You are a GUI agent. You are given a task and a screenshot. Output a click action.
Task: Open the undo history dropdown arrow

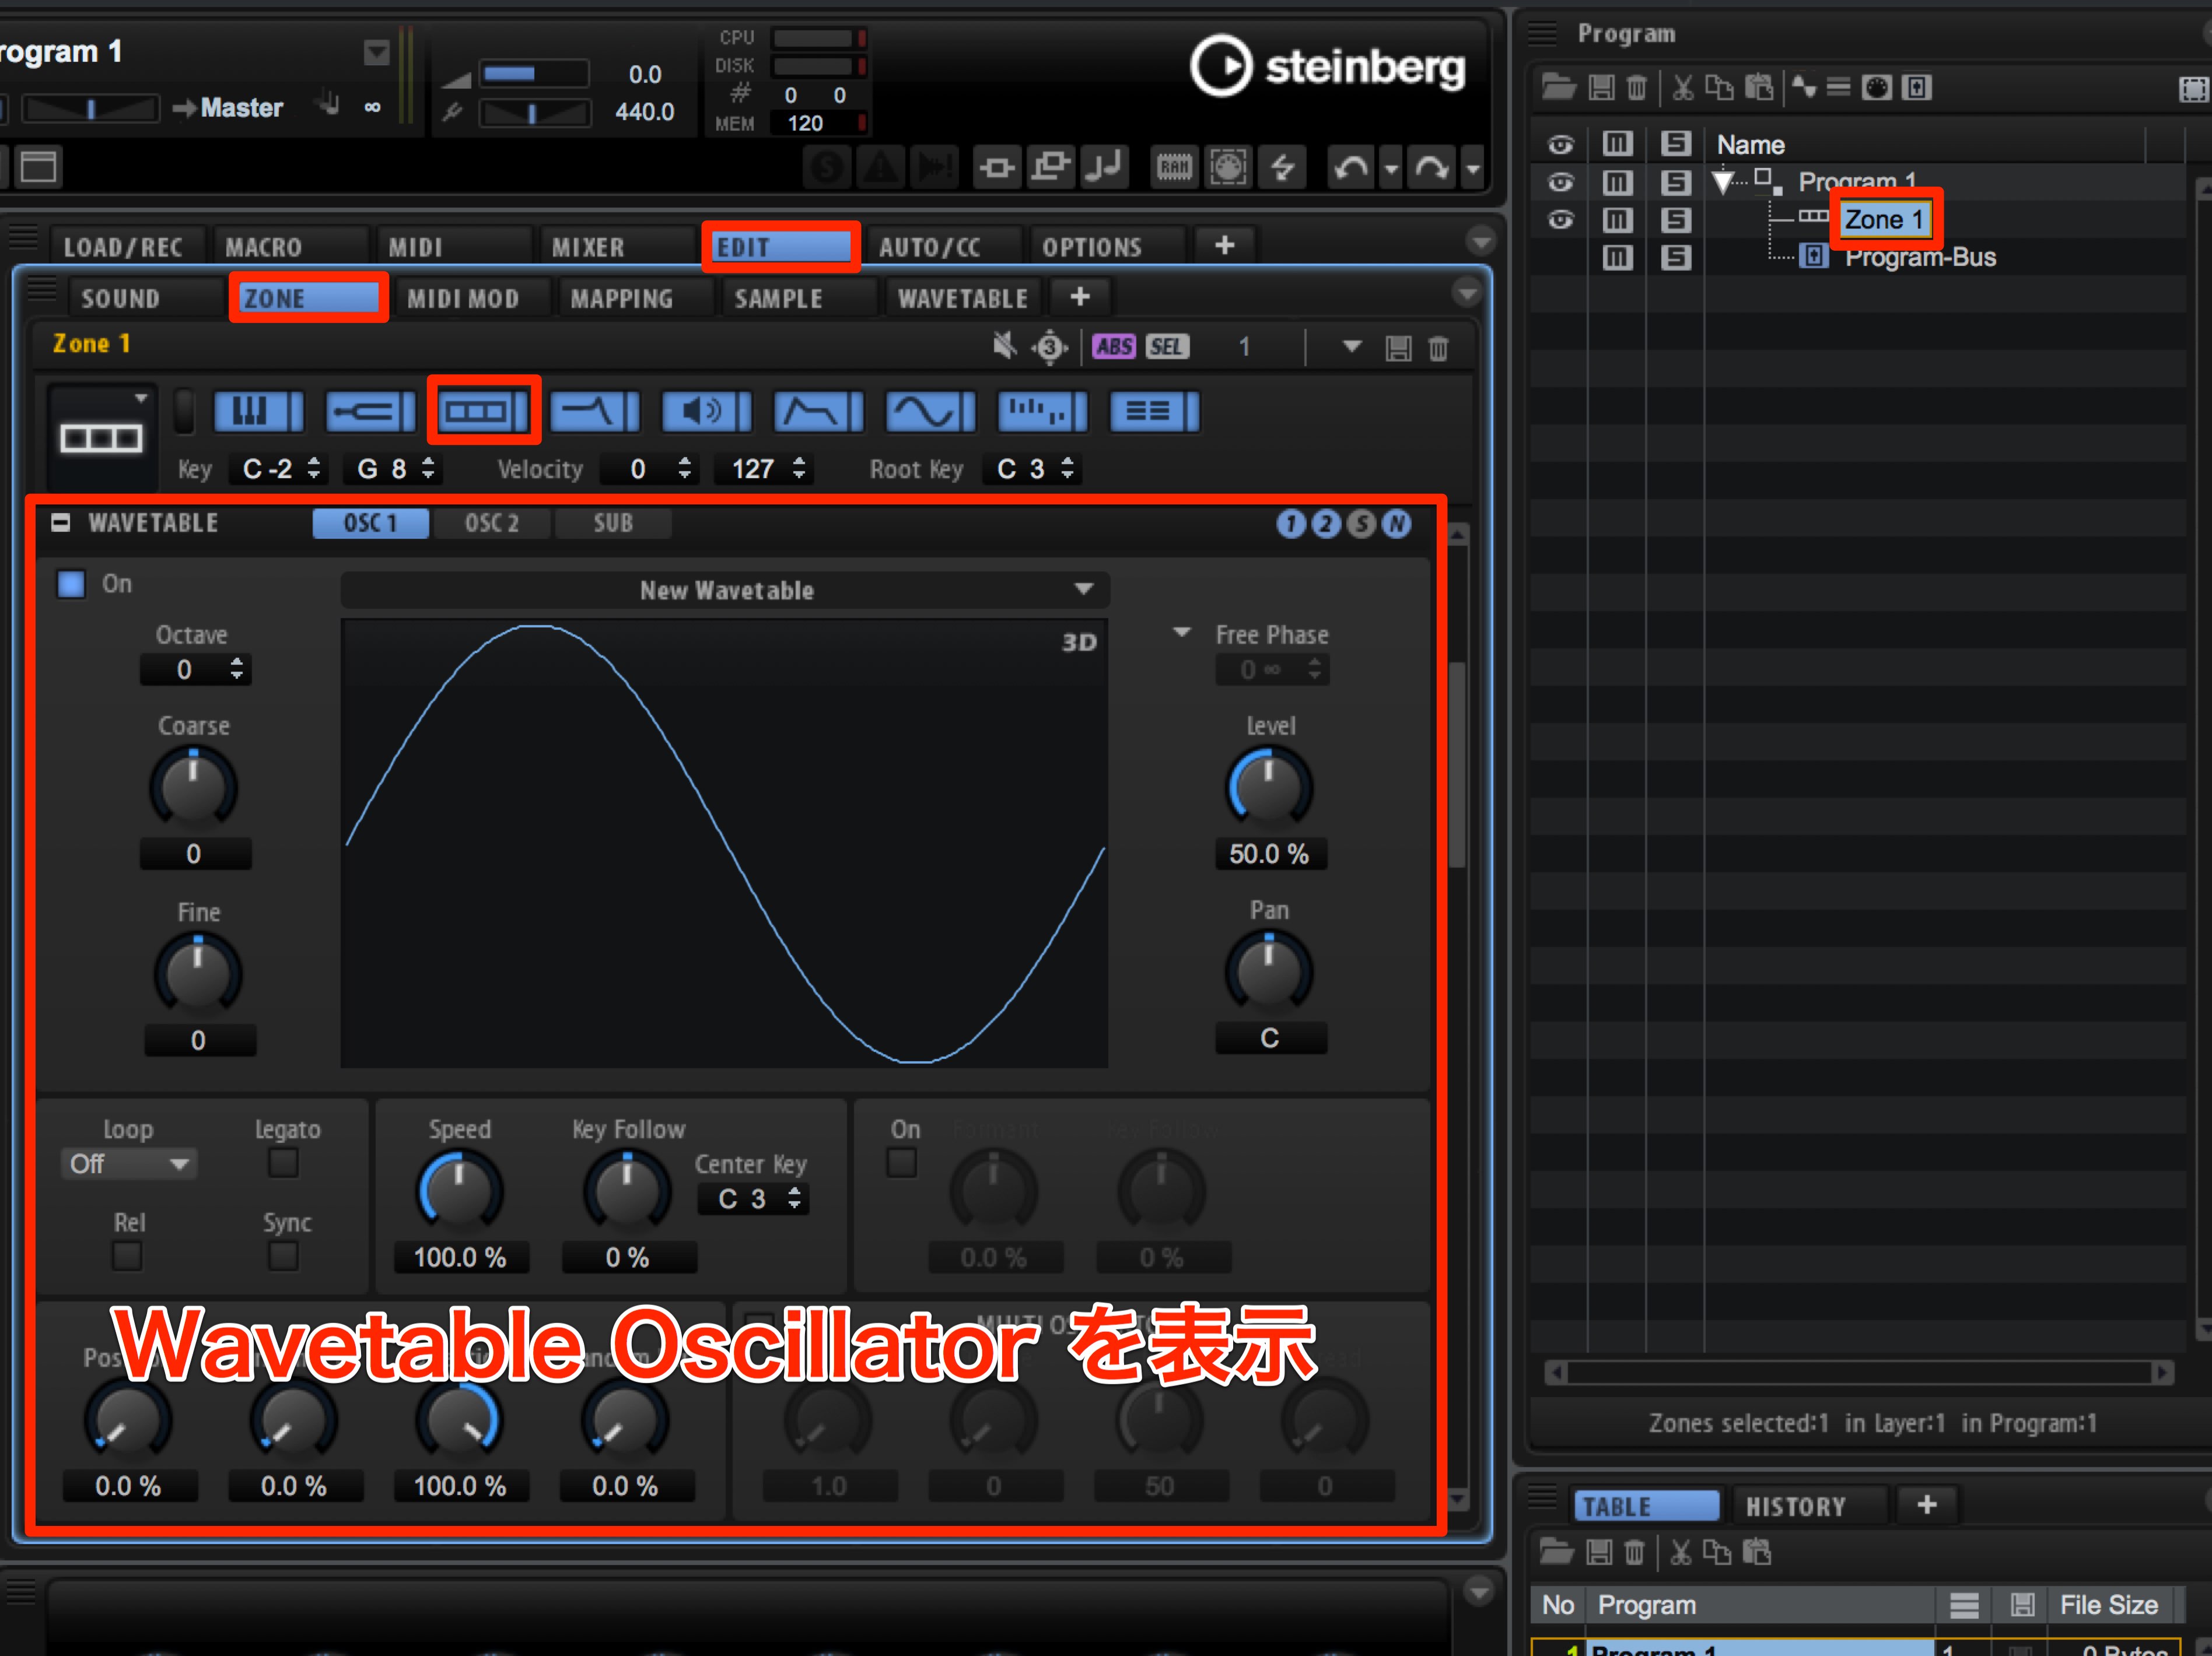tap(1391, 168)
